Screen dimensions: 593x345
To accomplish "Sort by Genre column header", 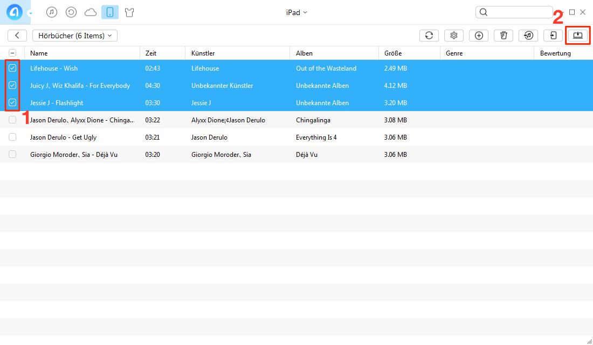I will (x=487, y=53).
